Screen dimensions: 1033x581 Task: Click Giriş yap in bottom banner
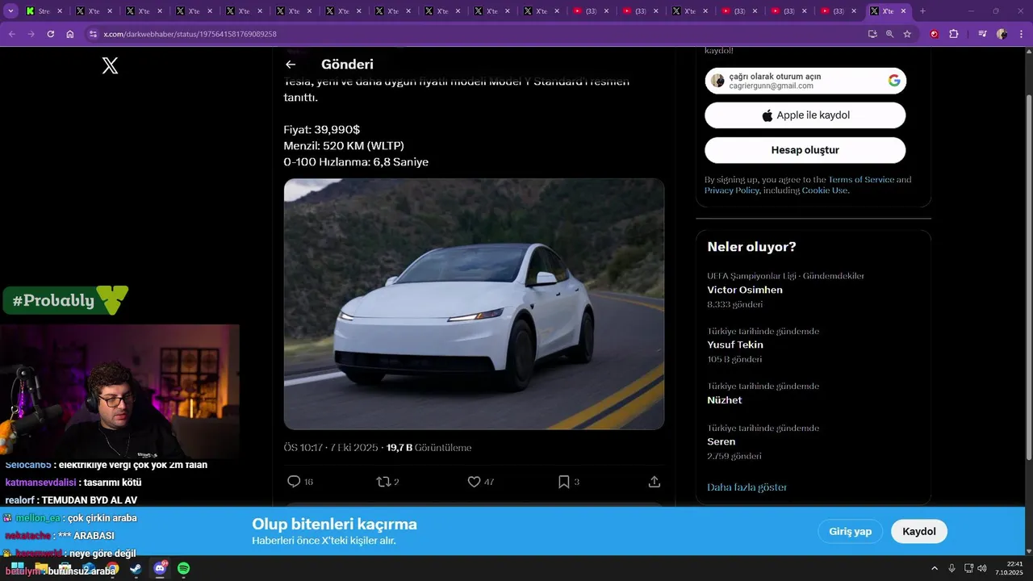[851, 532]
